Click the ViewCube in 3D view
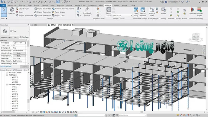The height and width of the screenshot is (117, 208). (x=196, y=37)
